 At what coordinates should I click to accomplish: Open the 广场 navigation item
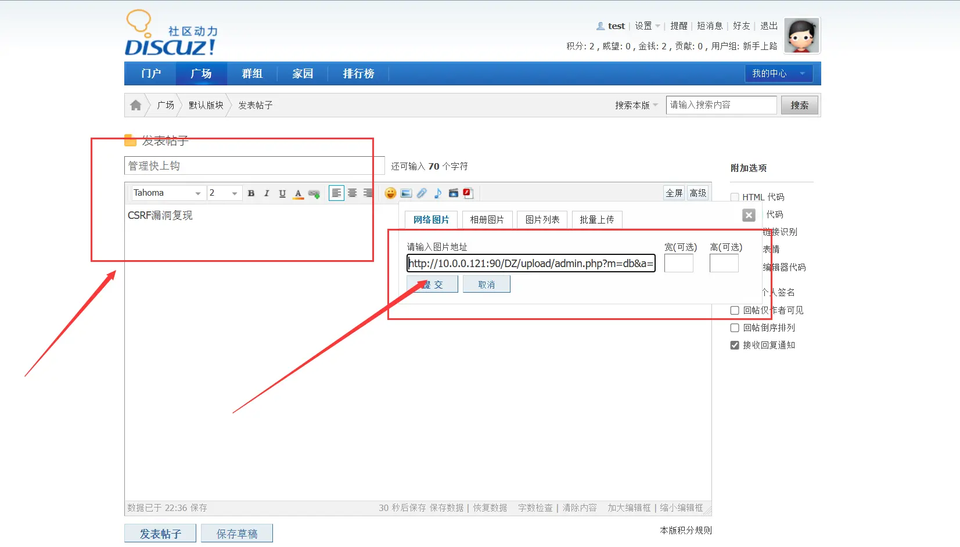(201, 74)
